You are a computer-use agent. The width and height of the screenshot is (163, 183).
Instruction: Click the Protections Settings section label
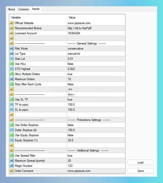pyautogui.click(x=89, y=120)
